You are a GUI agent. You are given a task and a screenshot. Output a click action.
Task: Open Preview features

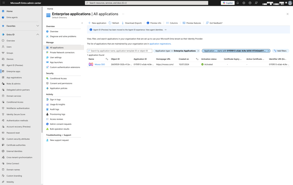(x=192, y=23)
